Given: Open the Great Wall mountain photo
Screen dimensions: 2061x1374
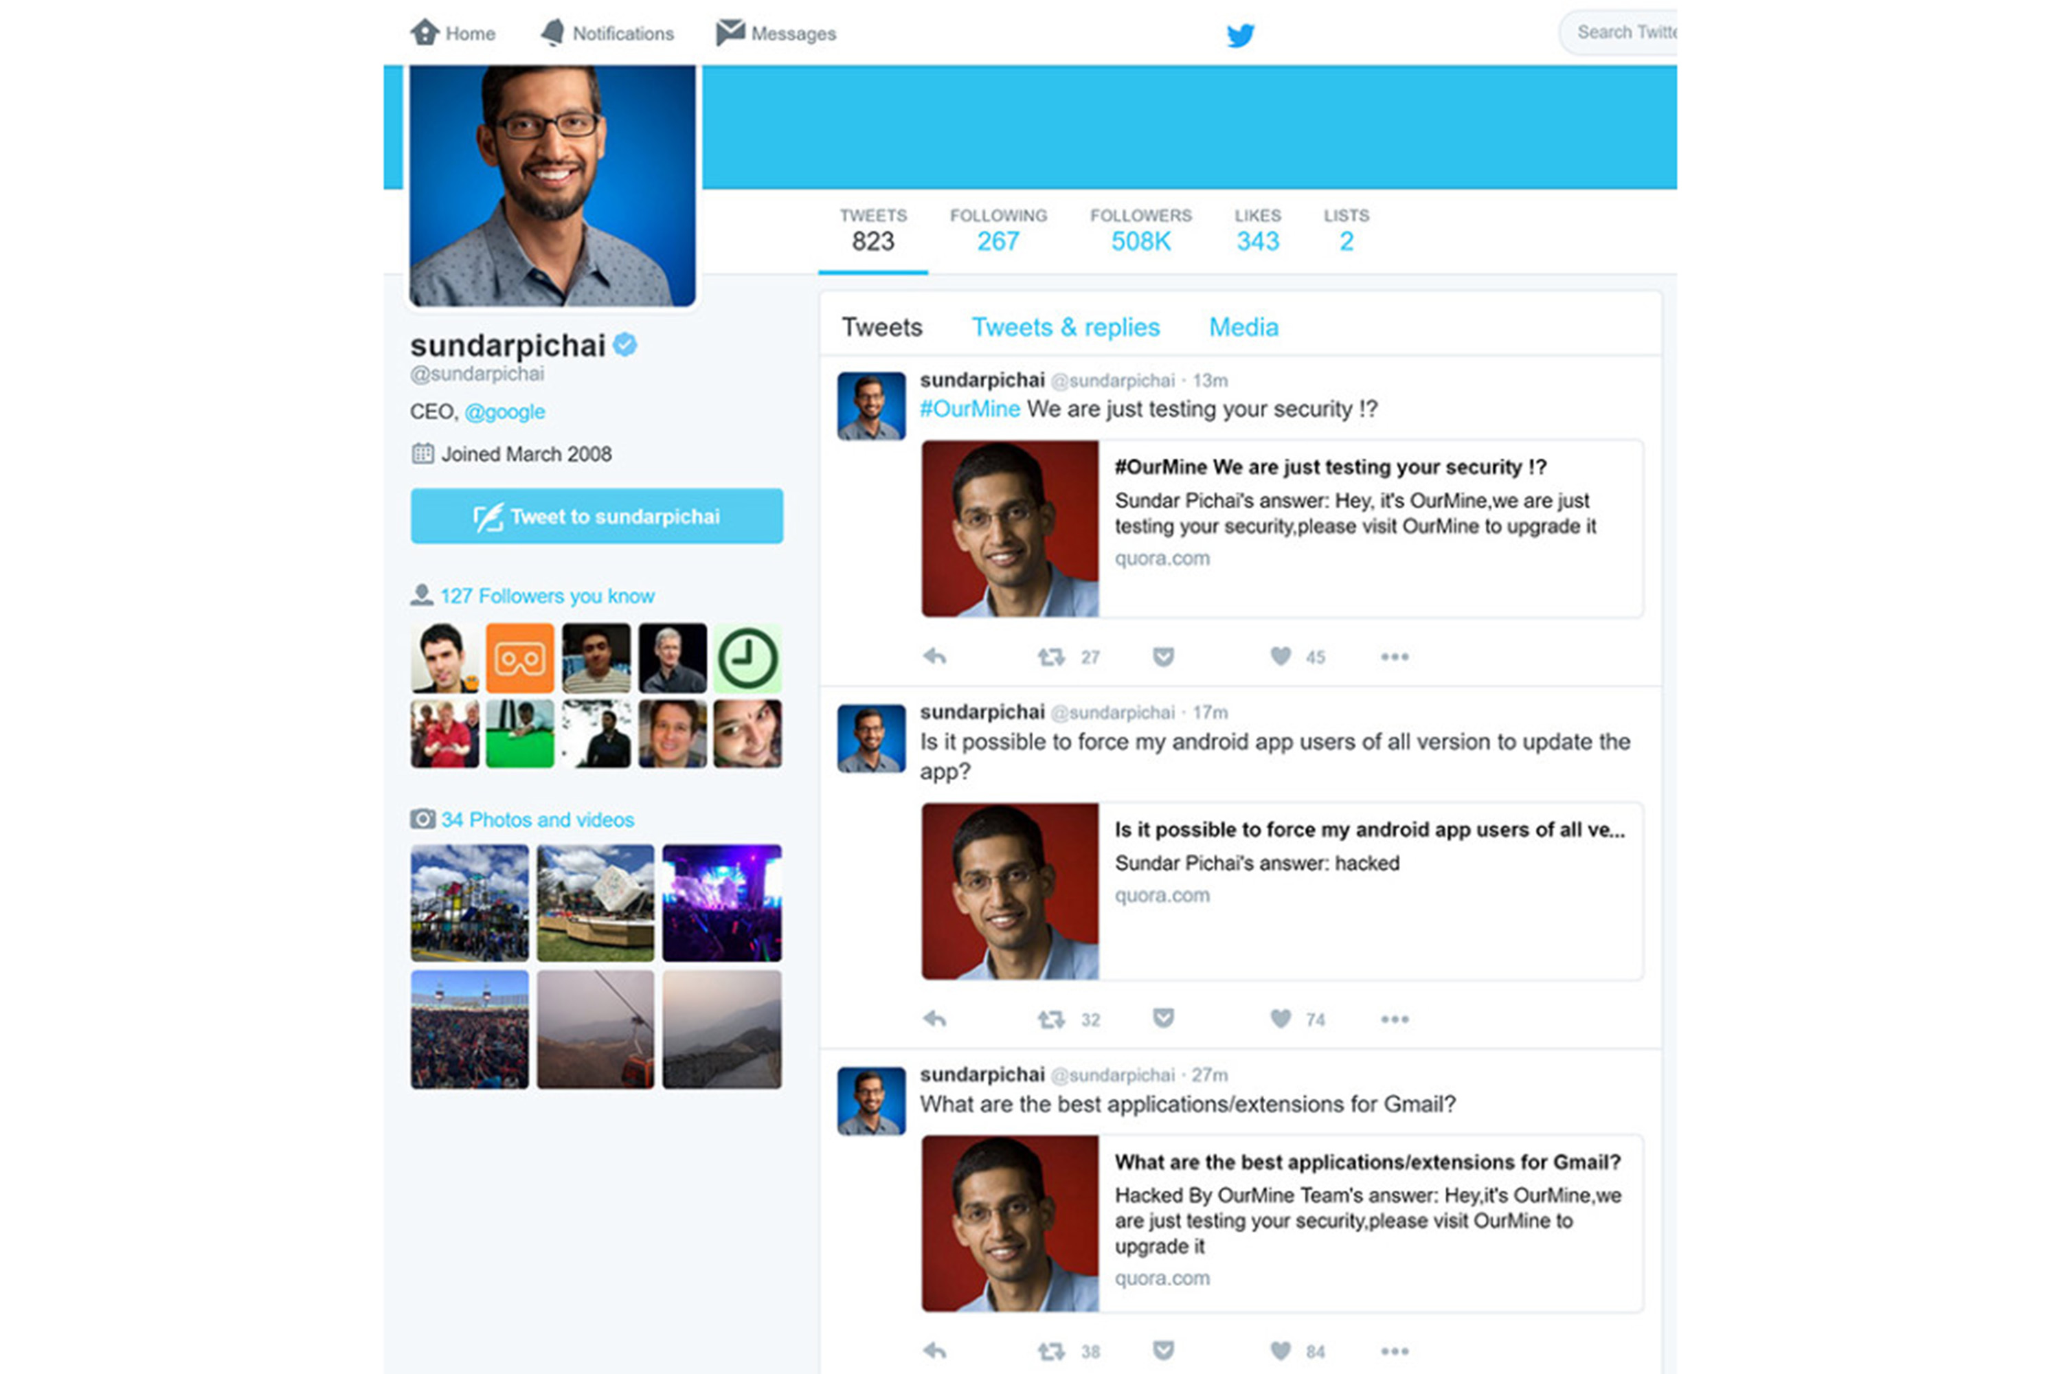Looking at the screenshot, I should [722, 1030].
